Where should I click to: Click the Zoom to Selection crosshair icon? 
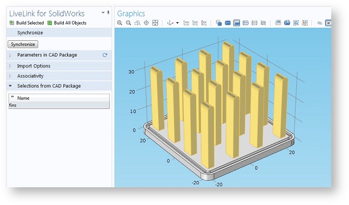click(x=146, y=23)
